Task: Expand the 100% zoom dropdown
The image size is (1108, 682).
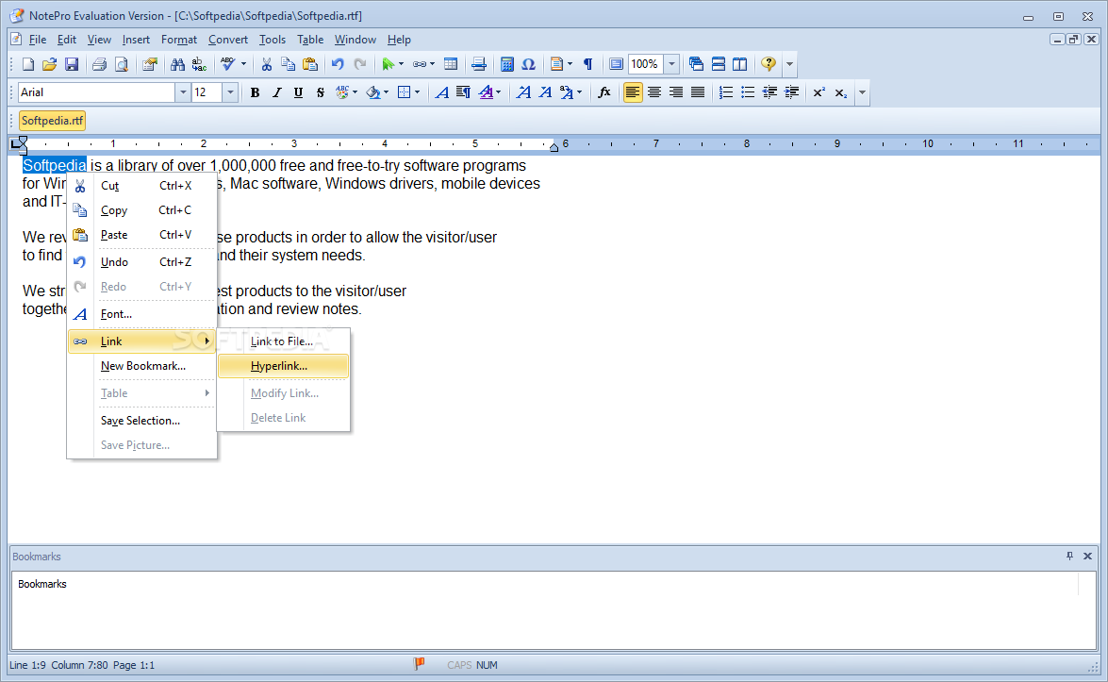Action: tap(672, 64)
